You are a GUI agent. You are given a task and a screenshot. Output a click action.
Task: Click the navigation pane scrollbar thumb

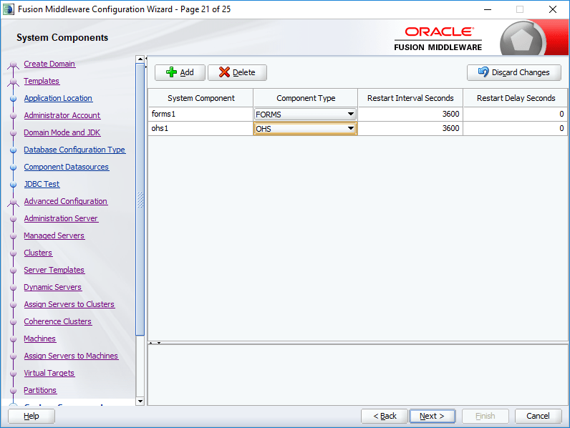140,200
